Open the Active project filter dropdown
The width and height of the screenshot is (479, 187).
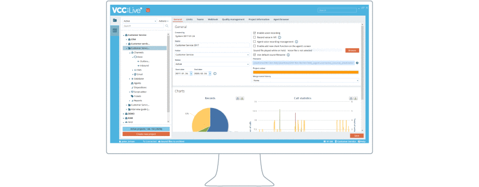(140, 21)
